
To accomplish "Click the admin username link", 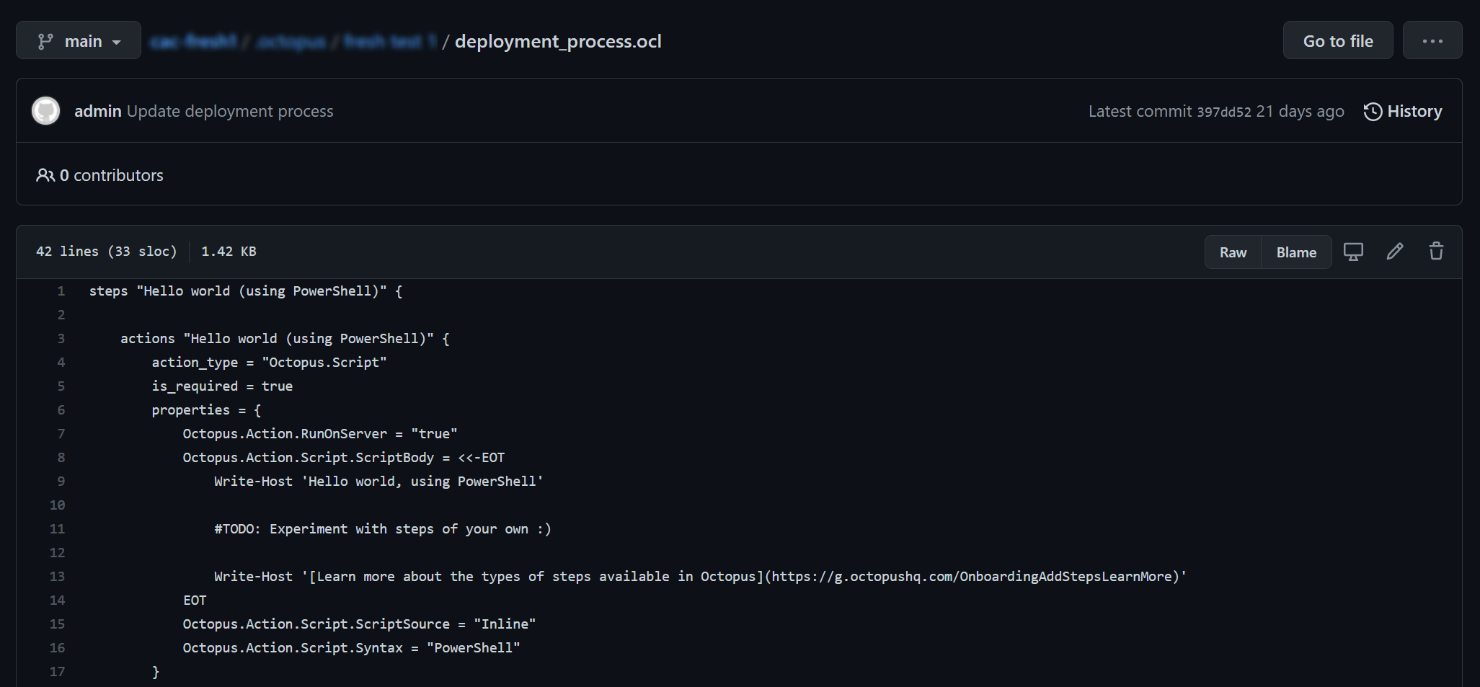I will [x=97, y=110].
